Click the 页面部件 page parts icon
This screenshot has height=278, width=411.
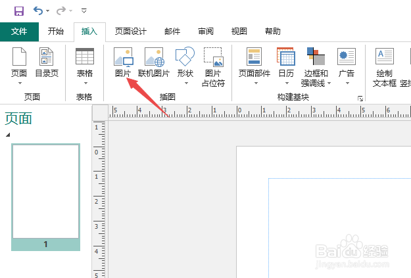pos(254,57)
